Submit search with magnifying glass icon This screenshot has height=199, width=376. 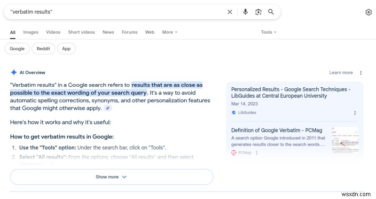pyautogui.click(x=271, y=12)
